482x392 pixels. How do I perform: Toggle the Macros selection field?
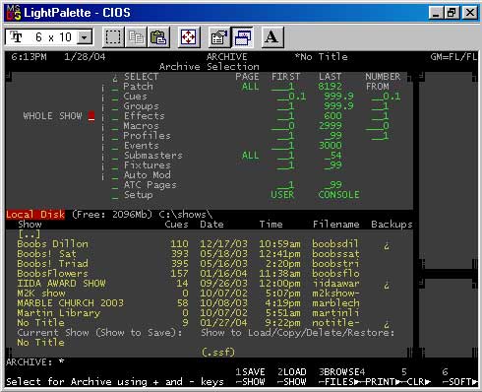pyautogui.click(x=115, y=126)
